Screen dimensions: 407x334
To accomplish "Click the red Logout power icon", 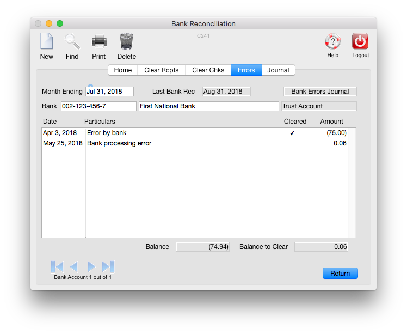I will [360, 42].
